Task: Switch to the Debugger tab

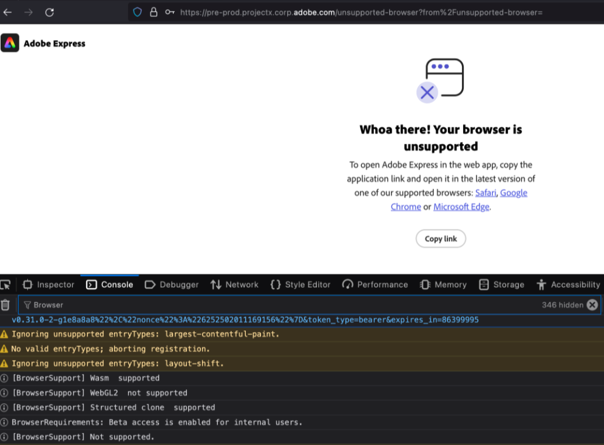Action: pyautogui.click(x=172, y=284)
